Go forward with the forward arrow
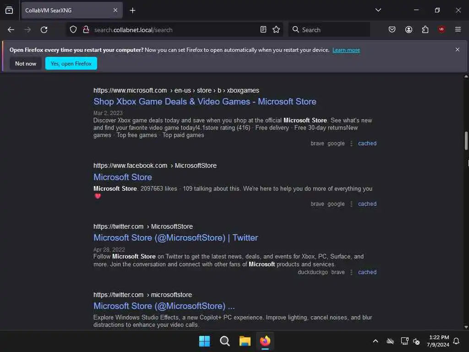The height and width of the screenshot is (352, 469). (x=27, y=30)
